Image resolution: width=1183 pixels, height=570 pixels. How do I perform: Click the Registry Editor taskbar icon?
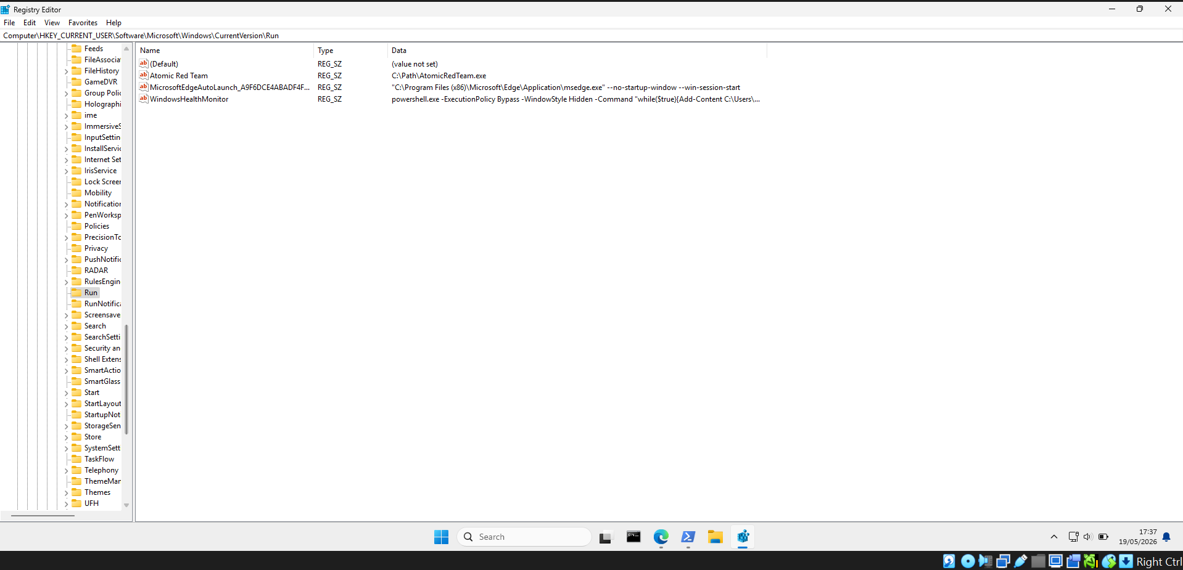743,537
